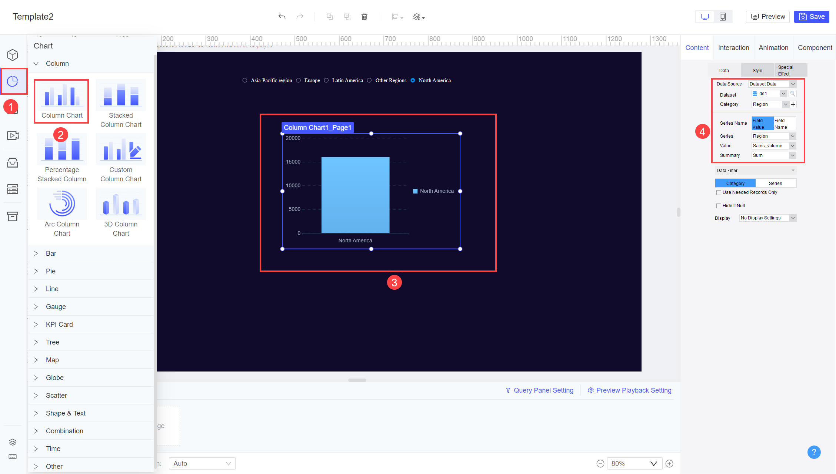Screen dimensions: 836x474
Task: Open the inbox tray sidebar icon
Action: 13,162
